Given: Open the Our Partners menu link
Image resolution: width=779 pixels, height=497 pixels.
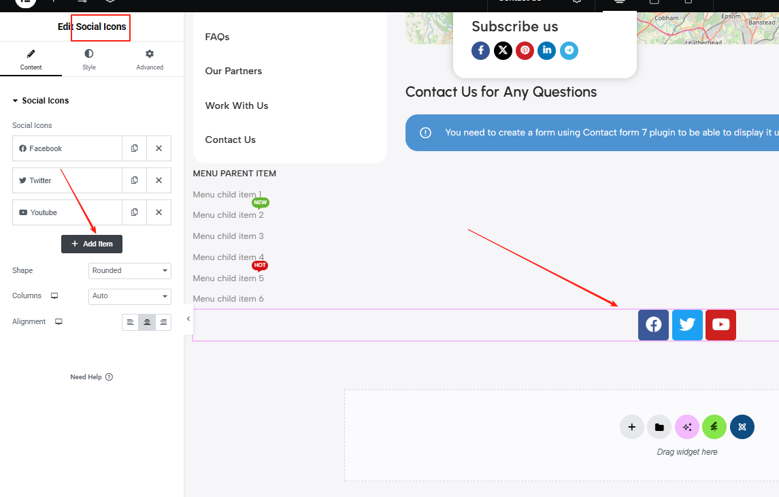Looking at the screenshot, I should click(x=233, y=71).
